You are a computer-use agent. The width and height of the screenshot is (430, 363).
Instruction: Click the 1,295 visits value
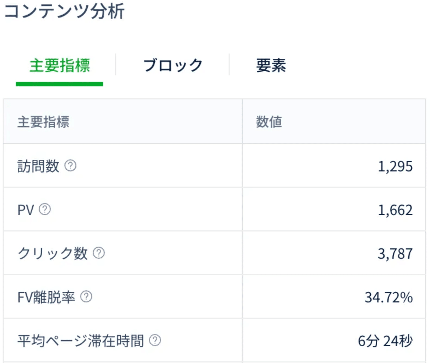(x=395, y=166)
